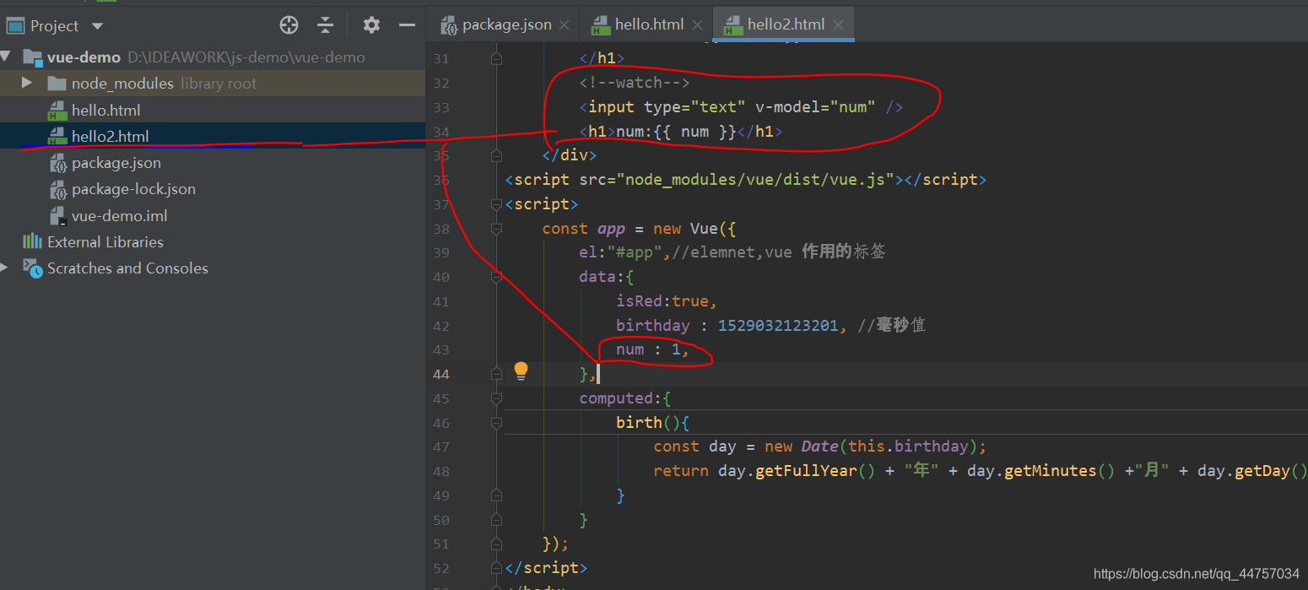Close the hello2.html tab
Image resolution: width=1308 pixels, height=590 pixels.
pyautogui.click(x=838, y=25)
